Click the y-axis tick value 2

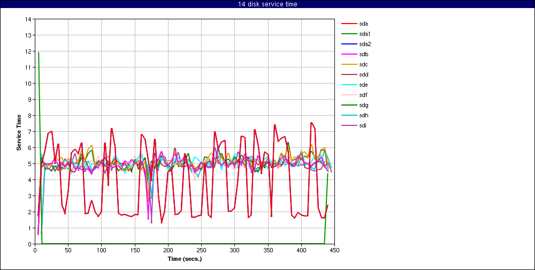pos(29,212)
